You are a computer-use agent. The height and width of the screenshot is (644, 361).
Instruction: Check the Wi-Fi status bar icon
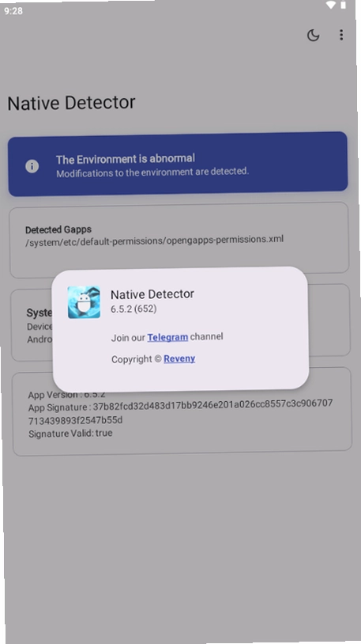(x=331, y=6)
